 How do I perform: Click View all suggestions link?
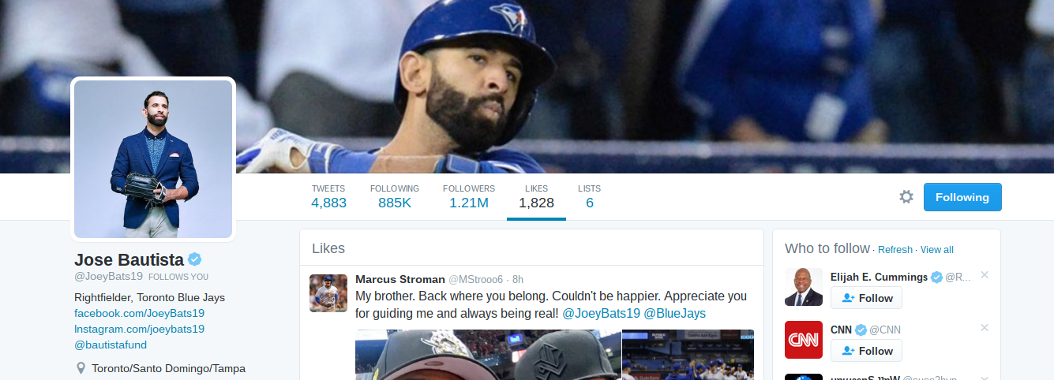click(936, 250)
